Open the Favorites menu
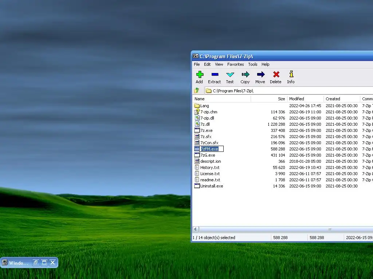The image size is (373, 279). point(236,64)
